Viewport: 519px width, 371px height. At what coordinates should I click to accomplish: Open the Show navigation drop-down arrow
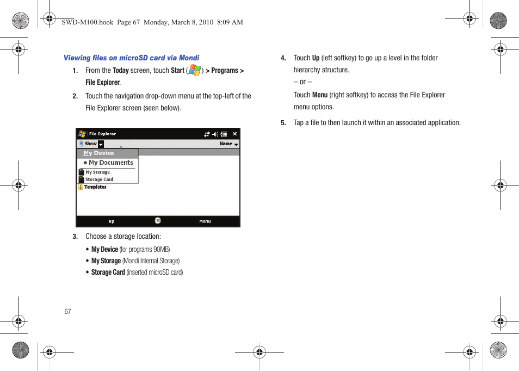101,144
